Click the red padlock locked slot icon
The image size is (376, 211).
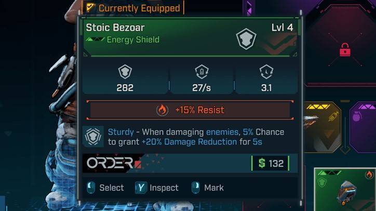click(x=345, y=50)
